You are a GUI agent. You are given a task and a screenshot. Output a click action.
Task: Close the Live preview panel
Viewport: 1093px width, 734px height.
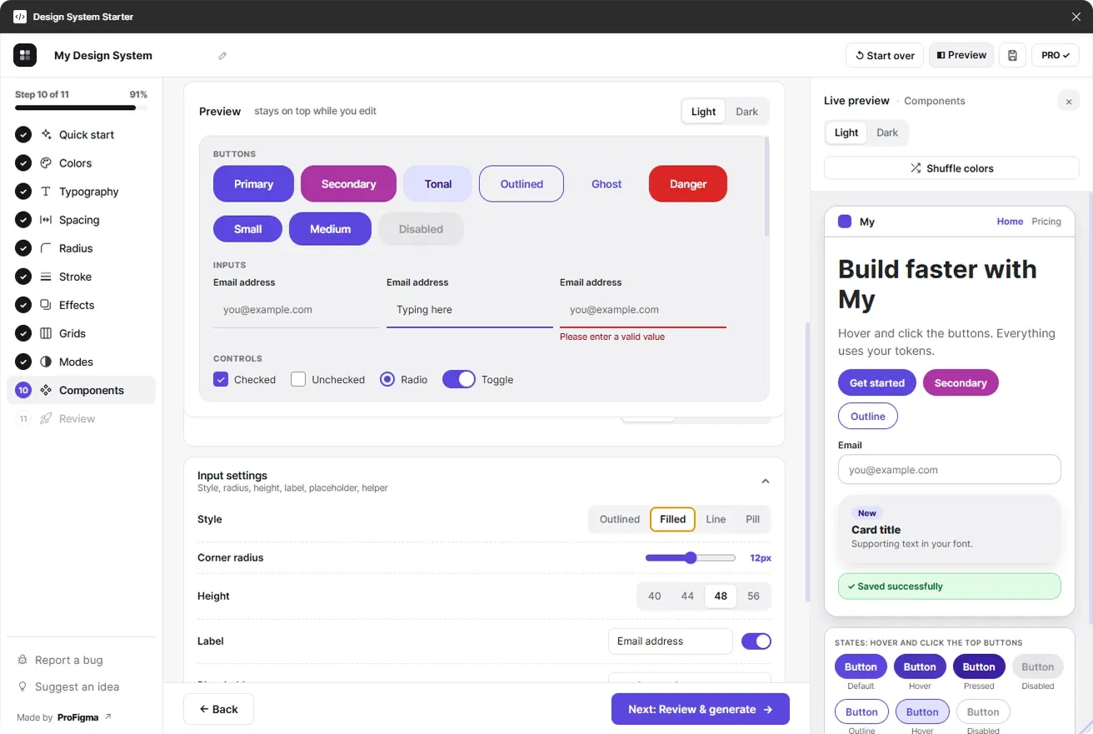tap(1069, 101)
